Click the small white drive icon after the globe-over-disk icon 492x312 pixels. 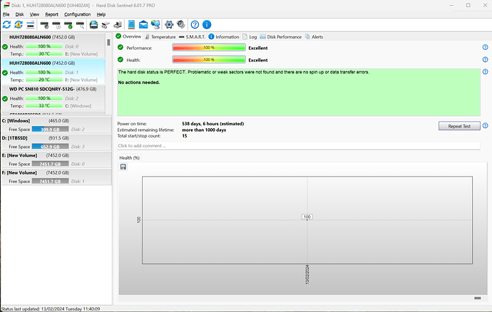[x=106, y=25]
